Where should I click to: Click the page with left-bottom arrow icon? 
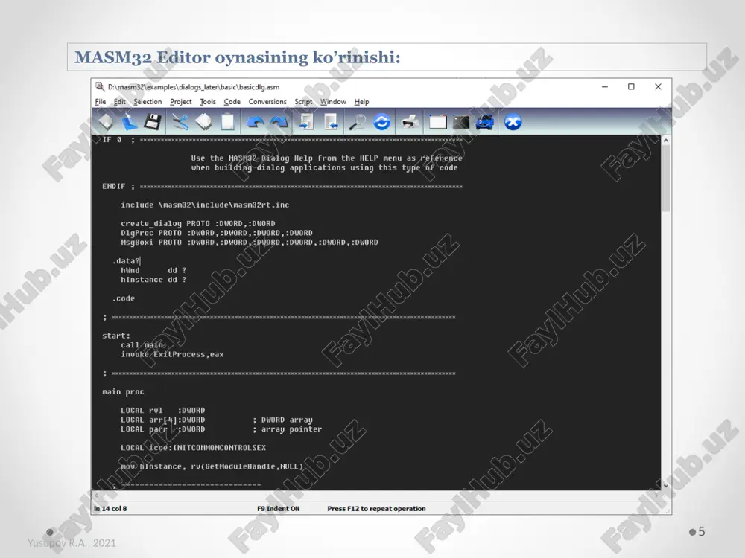click(306, 122)
